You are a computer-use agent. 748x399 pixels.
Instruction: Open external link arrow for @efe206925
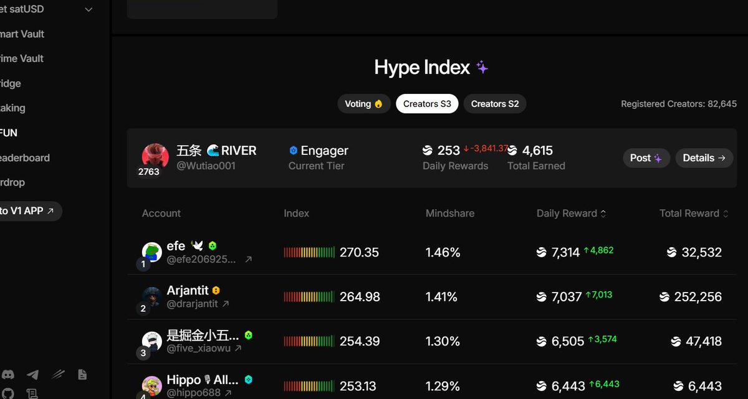248,260
